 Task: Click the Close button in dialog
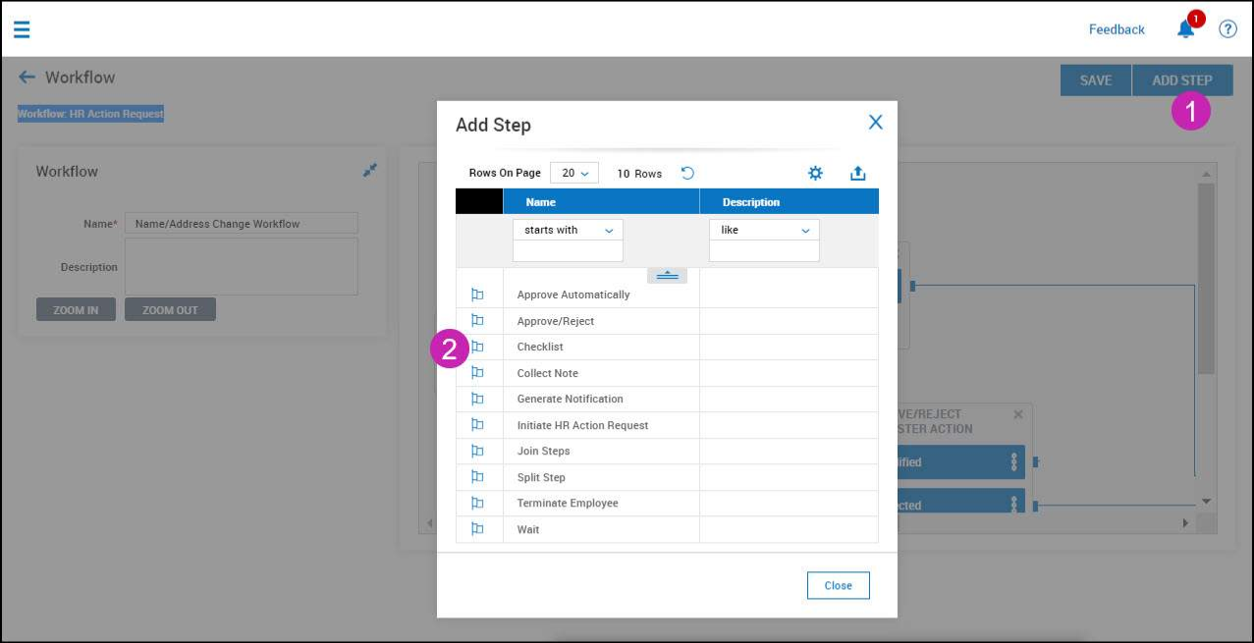click(x=839, y=585)
